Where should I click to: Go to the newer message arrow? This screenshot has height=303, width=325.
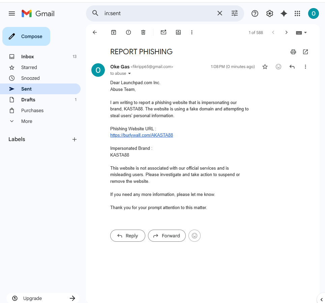pyautogui.click(x=273, y=33)
